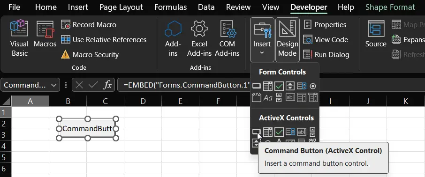Select Form Controls List Box icon
Viewport: 425px width, 177px height.
(x=302, y=86)
